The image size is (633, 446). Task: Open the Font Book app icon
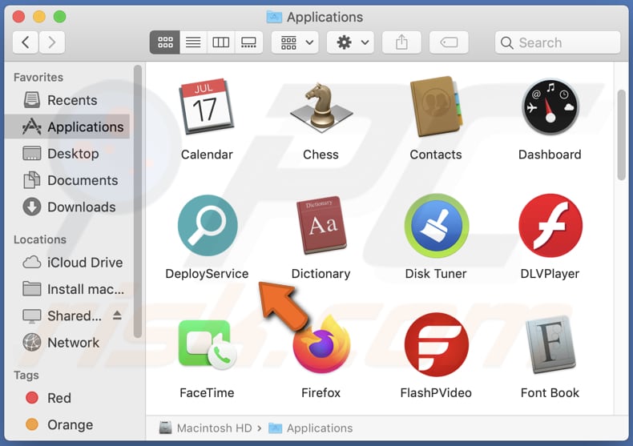coord(550,346)
